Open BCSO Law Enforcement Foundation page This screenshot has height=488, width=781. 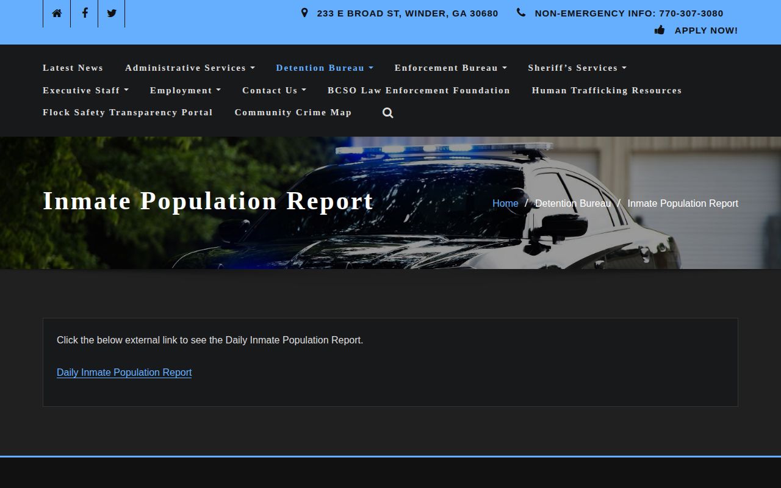pos(419,90)
